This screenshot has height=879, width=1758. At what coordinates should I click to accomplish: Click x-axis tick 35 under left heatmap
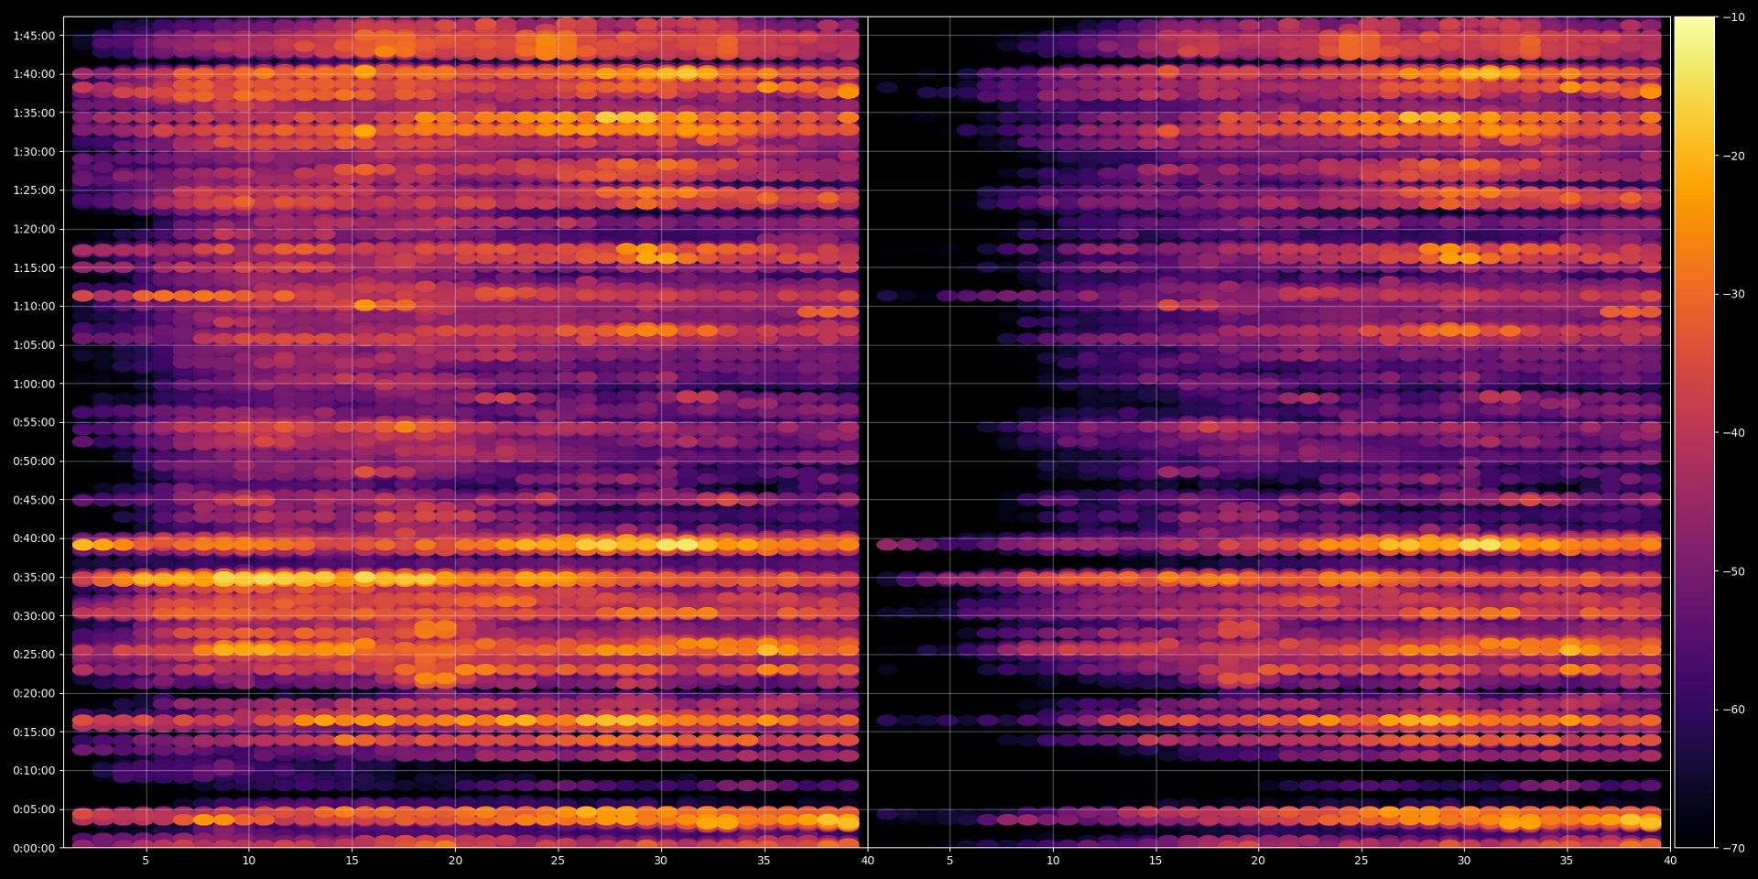click(x=764, y=861)
